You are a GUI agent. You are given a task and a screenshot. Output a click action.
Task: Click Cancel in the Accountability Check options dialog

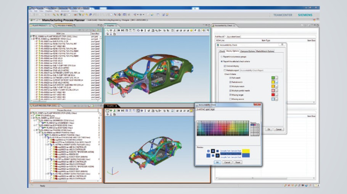[278, 129]
